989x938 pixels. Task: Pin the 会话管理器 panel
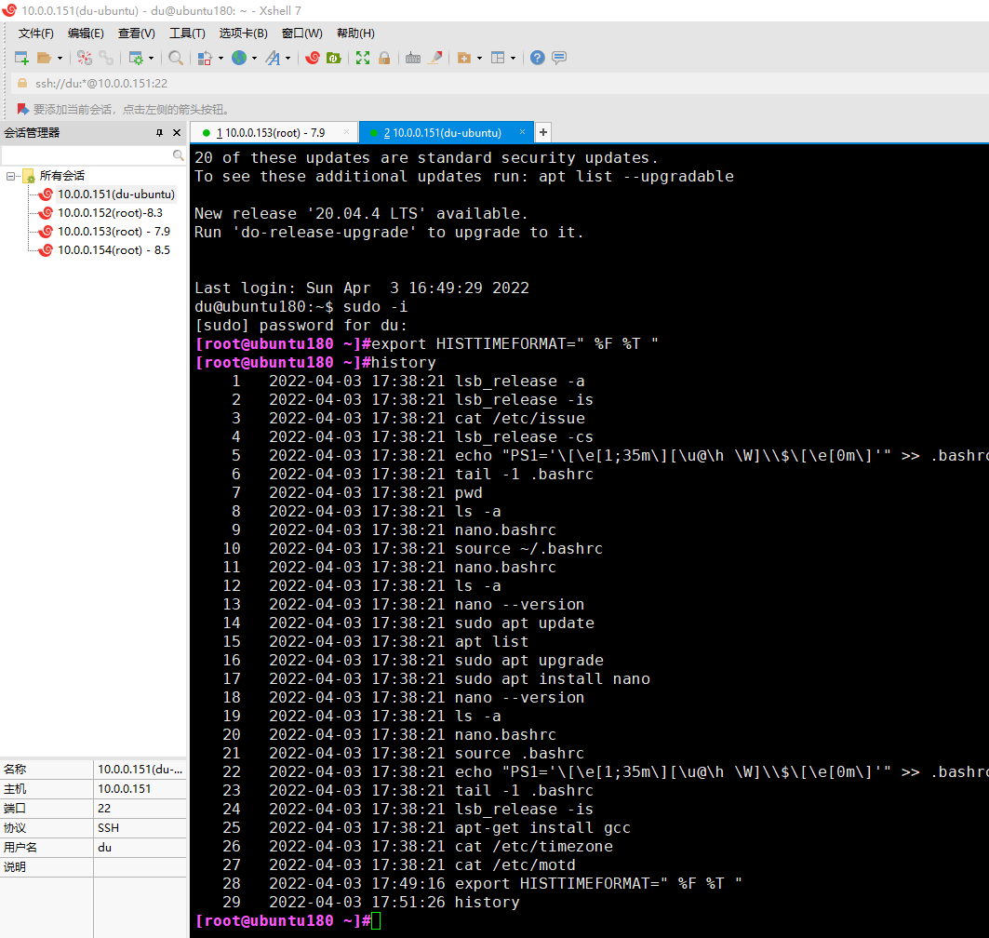[x=159, y=132]
